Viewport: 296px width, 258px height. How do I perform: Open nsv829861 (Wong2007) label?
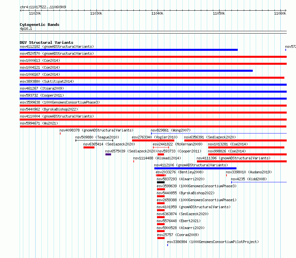[x=171, y=130]
